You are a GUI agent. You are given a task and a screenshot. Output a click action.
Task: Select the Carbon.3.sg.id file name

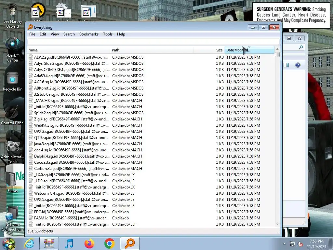pyautogui.click(x=71, y=168)
